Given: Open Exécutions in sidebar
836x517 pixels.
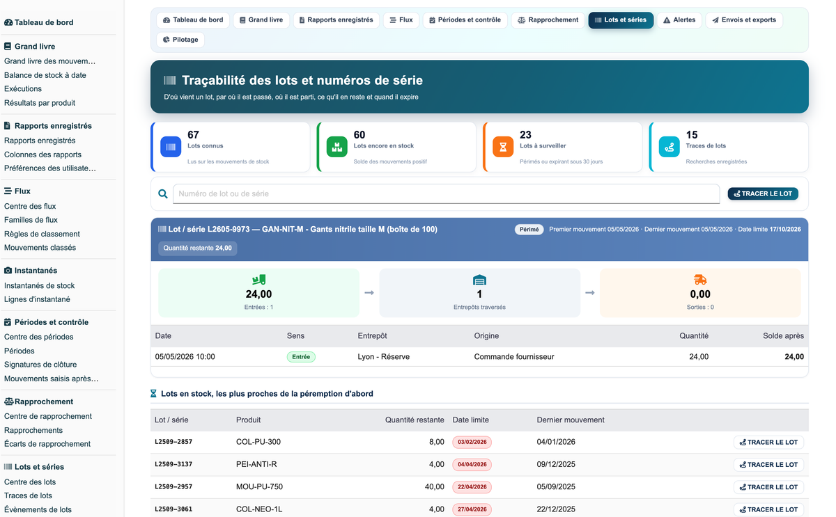Looking at the screenshot, I should point(23,89).
